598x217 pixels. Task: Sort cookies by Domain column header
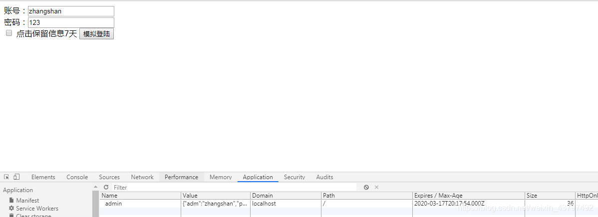286,195
